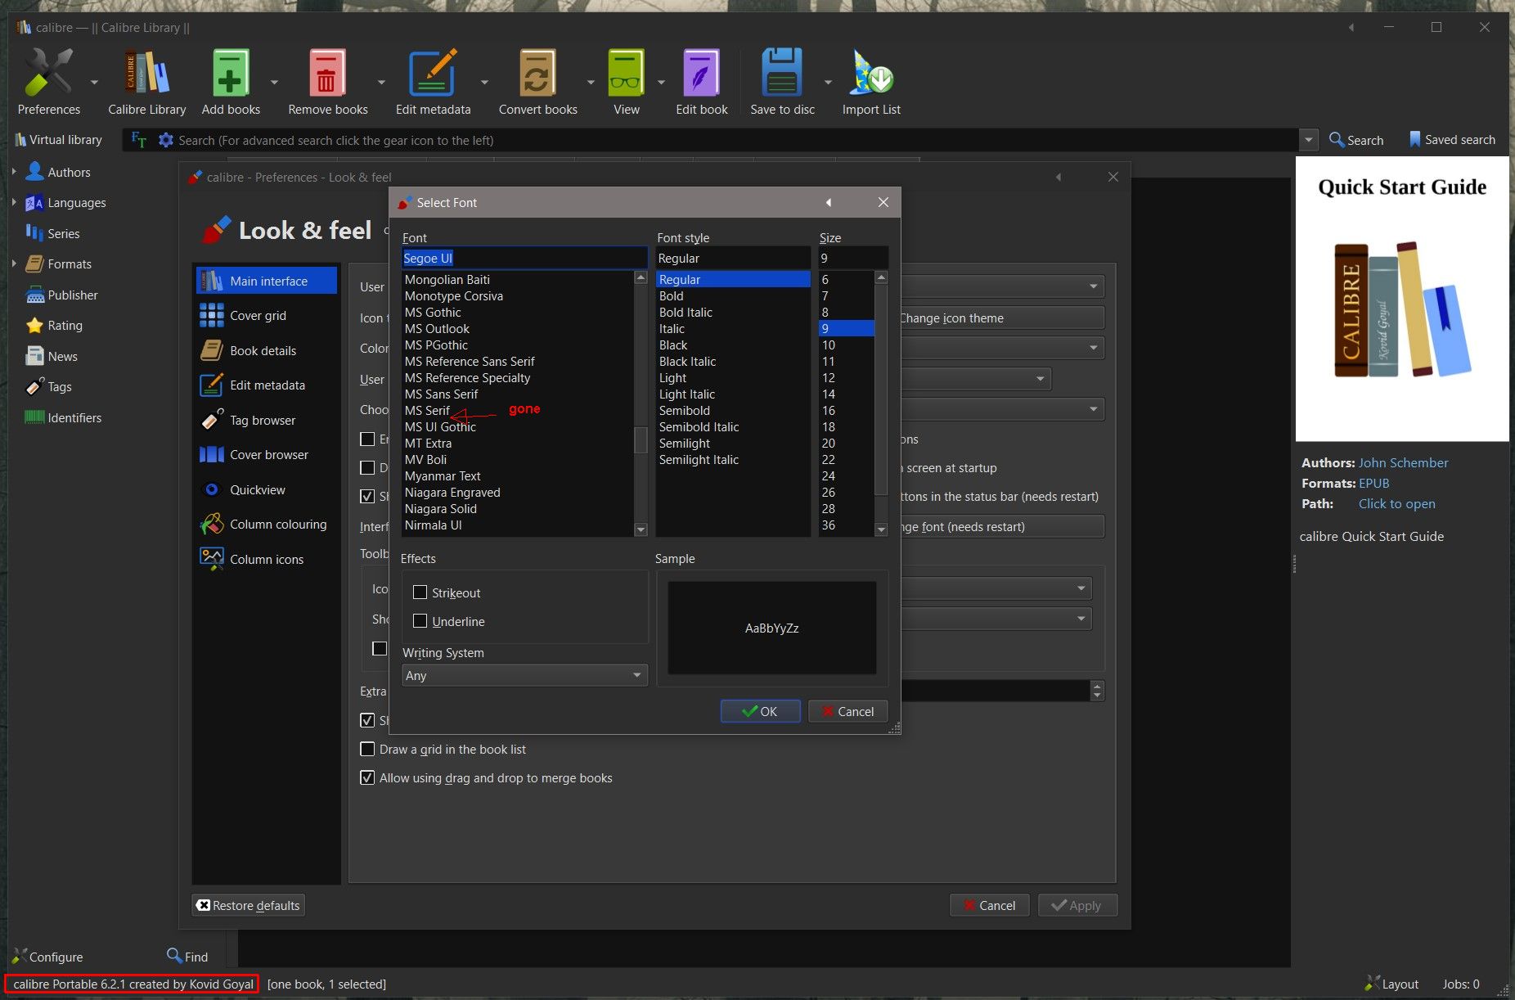The image size is (1515, 1000).
Task: Click the John Schember author link
Action: (1403, 462)
